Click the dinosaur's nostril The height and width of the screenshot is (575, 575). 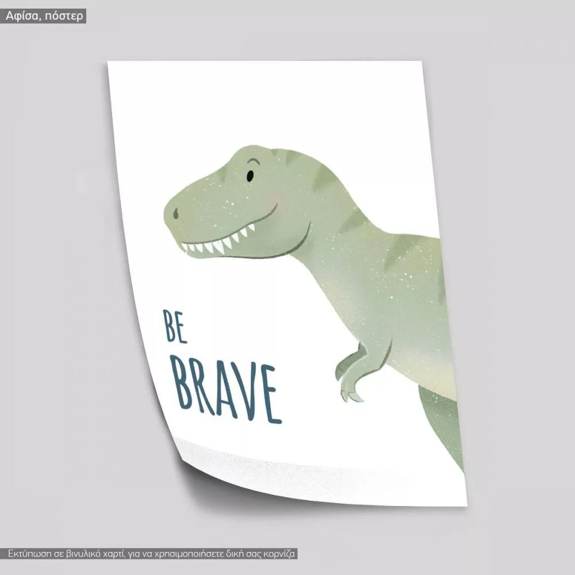[175, 214]
